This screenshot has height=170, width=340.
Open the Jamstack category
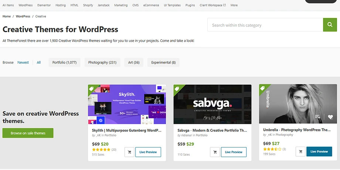point(103,5)
